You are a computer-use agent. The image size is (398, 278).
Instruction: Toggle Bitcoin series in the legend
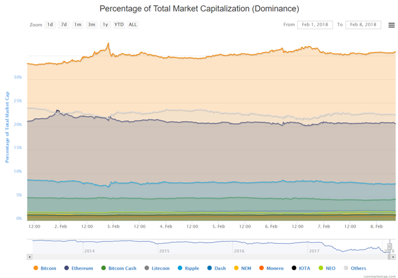(x=45, y=268)
